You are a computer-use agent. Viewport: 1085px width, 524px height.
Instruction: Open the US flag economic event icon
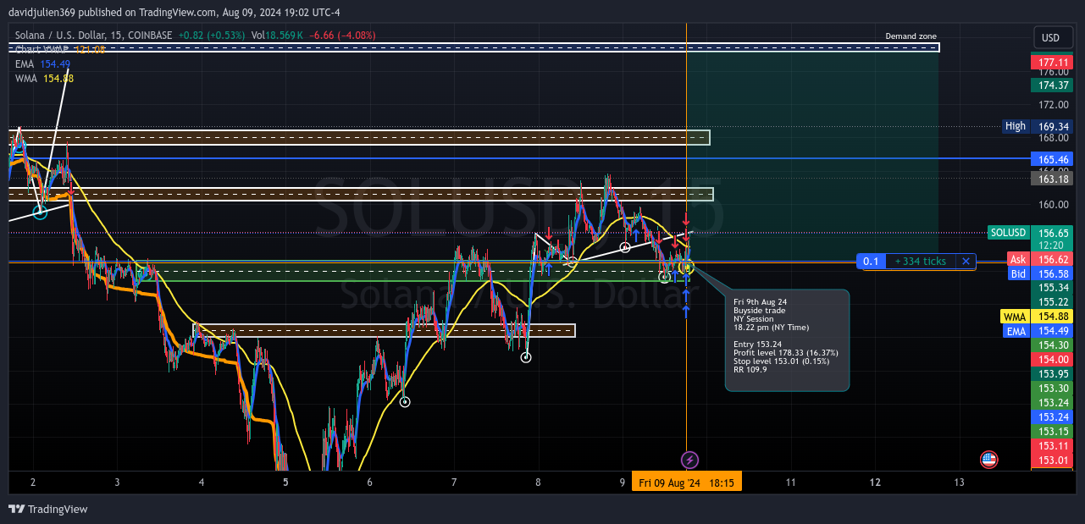988,460
